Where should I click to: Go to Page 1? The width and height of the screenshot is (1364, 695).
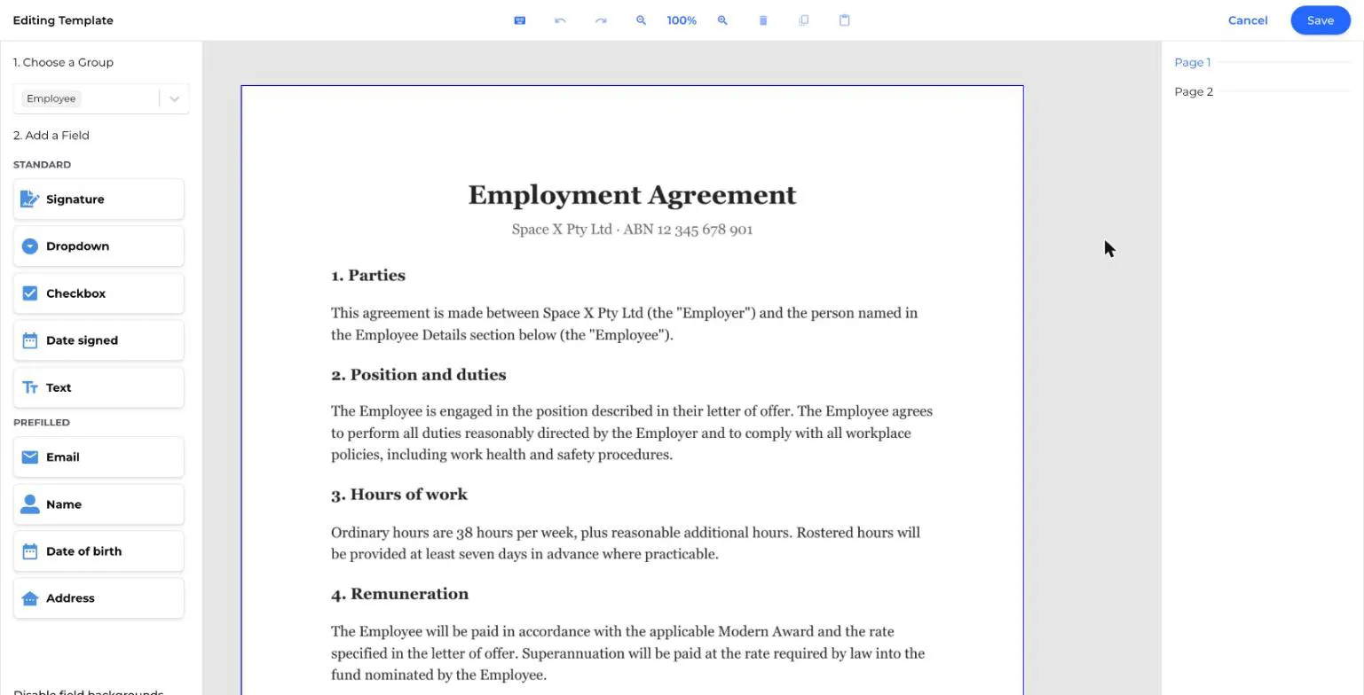(1192, 62)
